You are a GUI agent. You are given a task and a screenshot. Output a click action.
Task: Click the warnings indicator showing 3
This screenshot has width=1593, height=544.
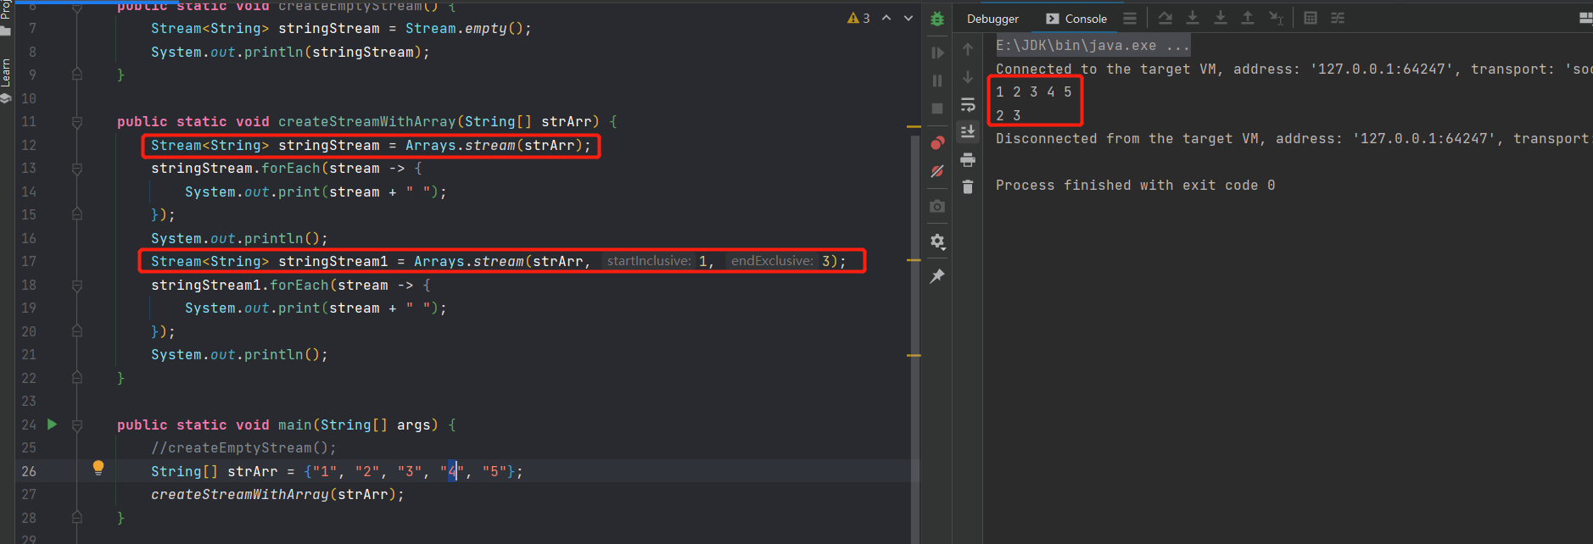pos(858,18)
